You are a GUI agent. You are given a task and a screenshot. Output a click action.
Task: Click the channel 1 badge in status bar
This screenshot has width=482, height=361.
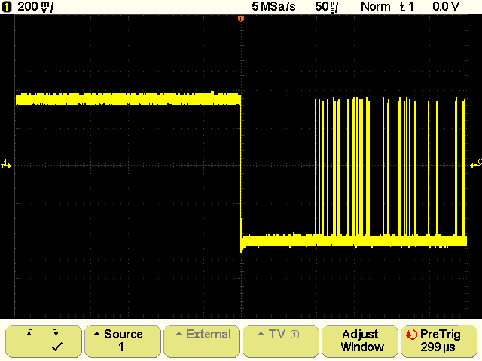(7, 7)
